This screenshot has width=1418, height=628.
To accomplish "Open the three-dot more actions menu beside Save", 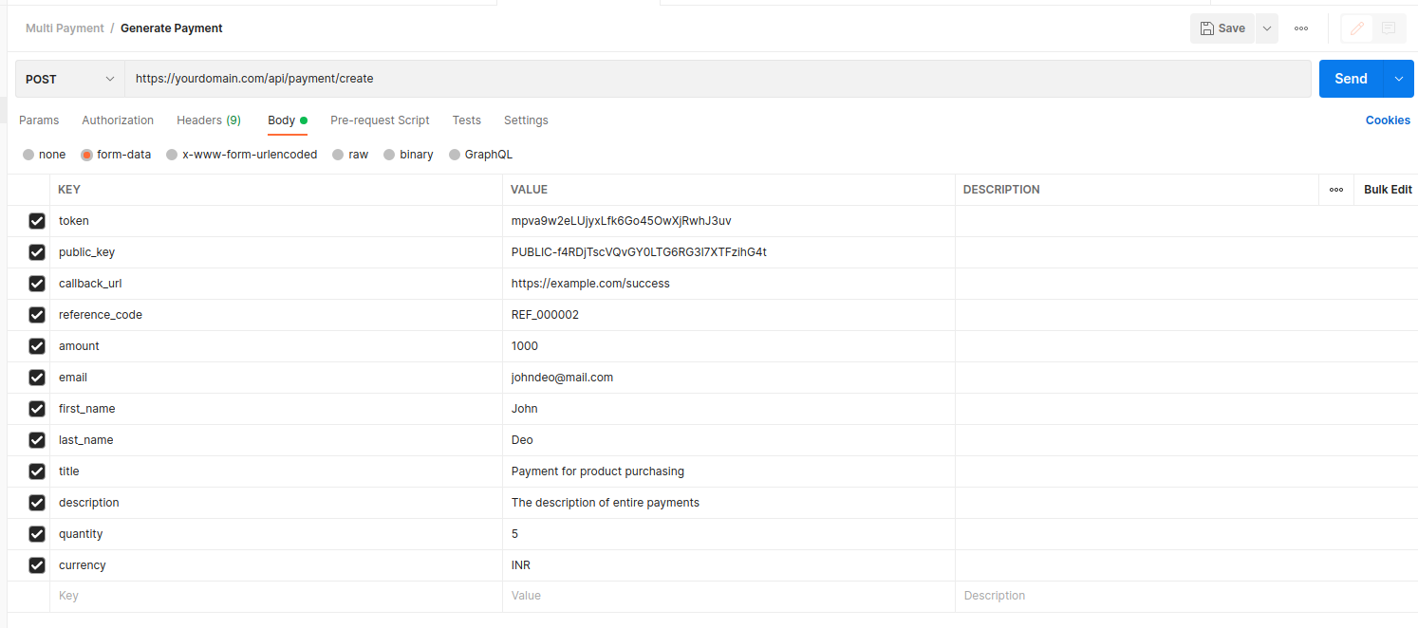I will [1301, 28].
